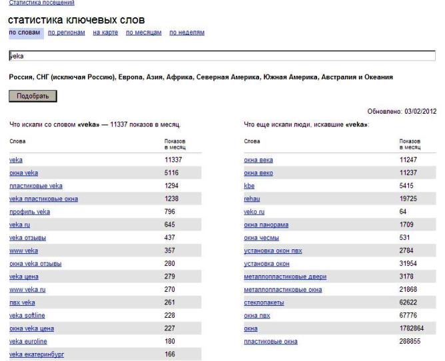Screen dimensions: 445x361
Task: Open the 'veka отзывы' link
Action: pos(27,238)
